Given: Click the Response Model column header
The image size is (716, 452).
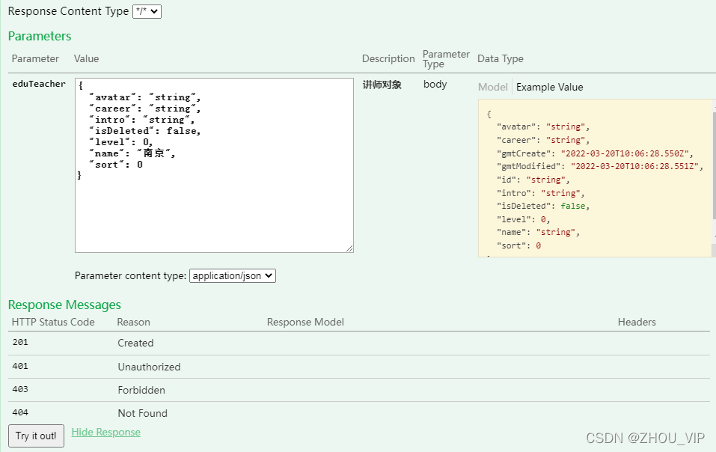Looking at the screenshot, I should click(305, 322).
